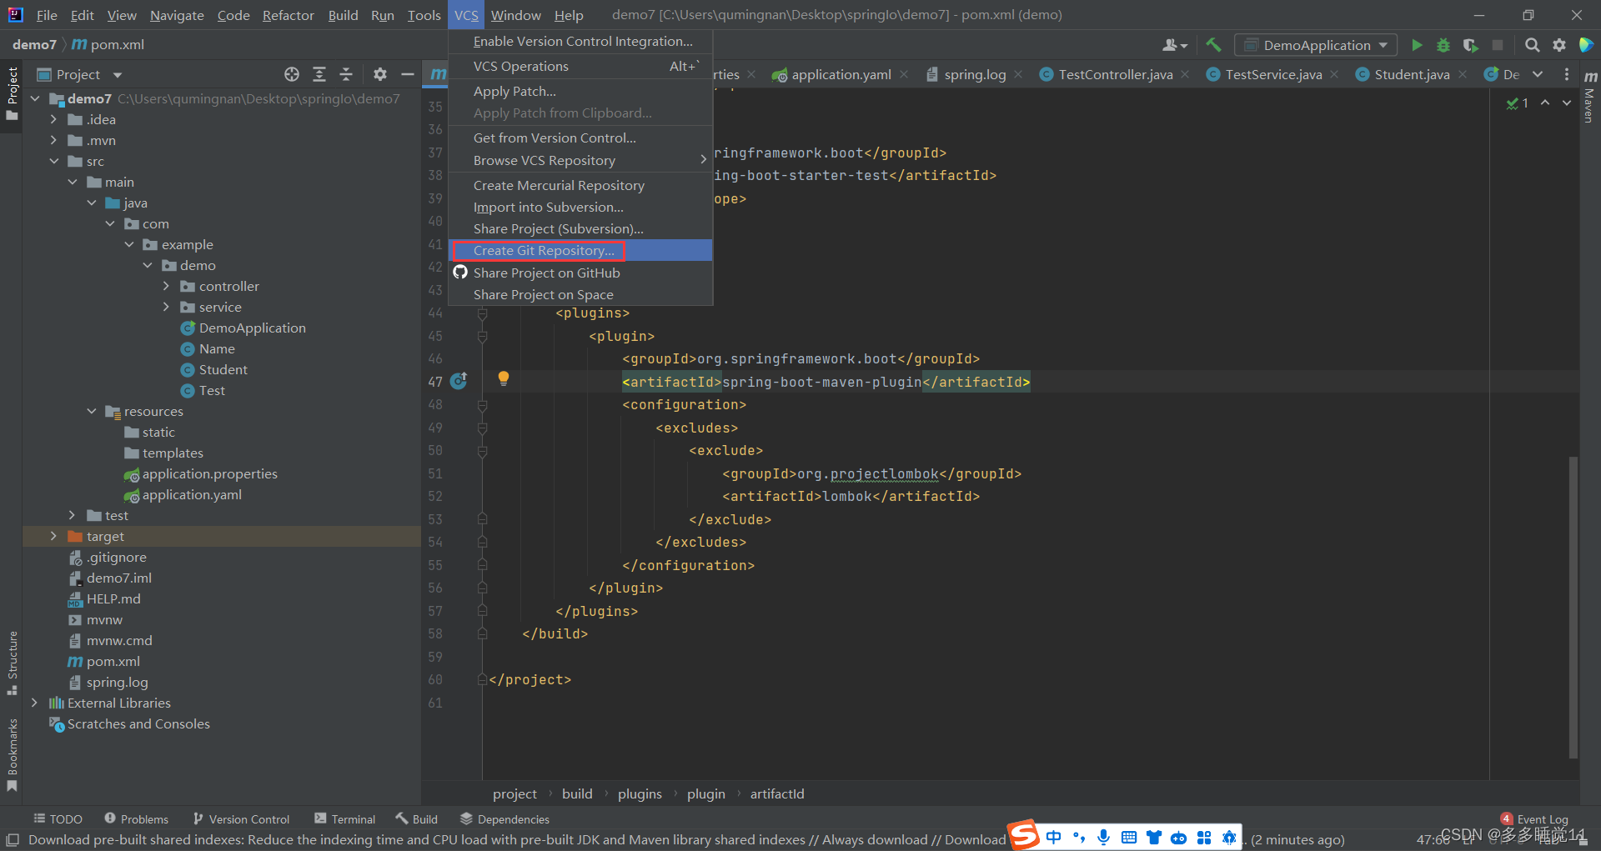Image resolution: width=1601 pixels, height=851 pixels.
Task: Open the DemoApplication run configuration dropdown
Action: [x=1316, y=45]
